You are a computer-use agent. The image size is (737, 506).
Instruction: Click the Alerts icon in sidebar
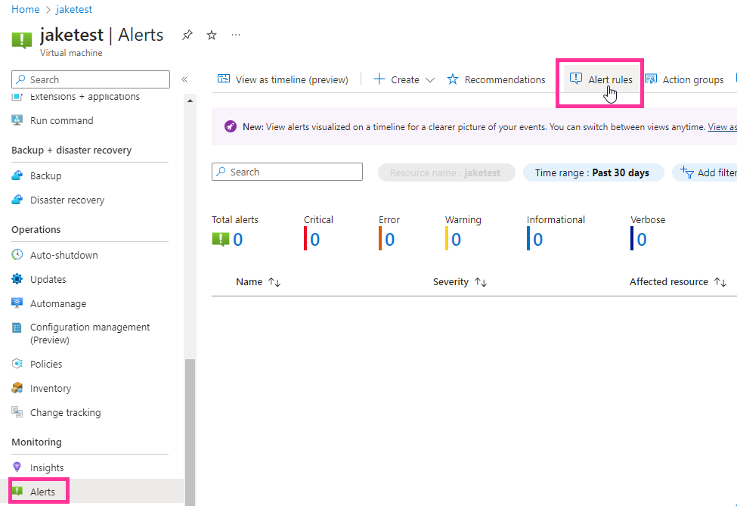(x=17, y=492)
